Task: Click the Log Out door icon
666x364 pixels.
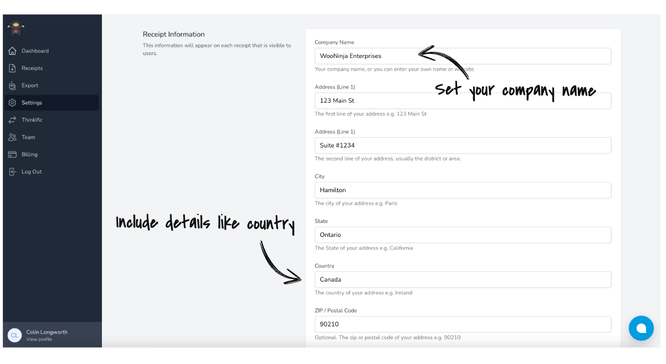Action: tap(13, 172)
